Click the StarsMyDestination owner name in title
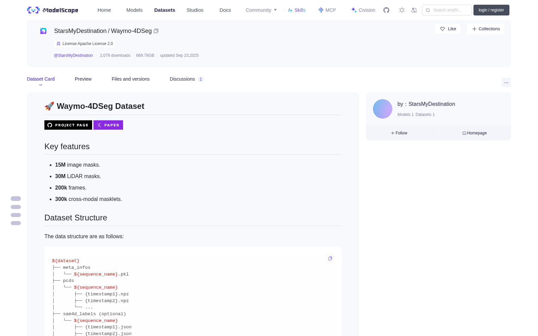The width and height of the screenshot is (538, 336). (x=80, y=31)
